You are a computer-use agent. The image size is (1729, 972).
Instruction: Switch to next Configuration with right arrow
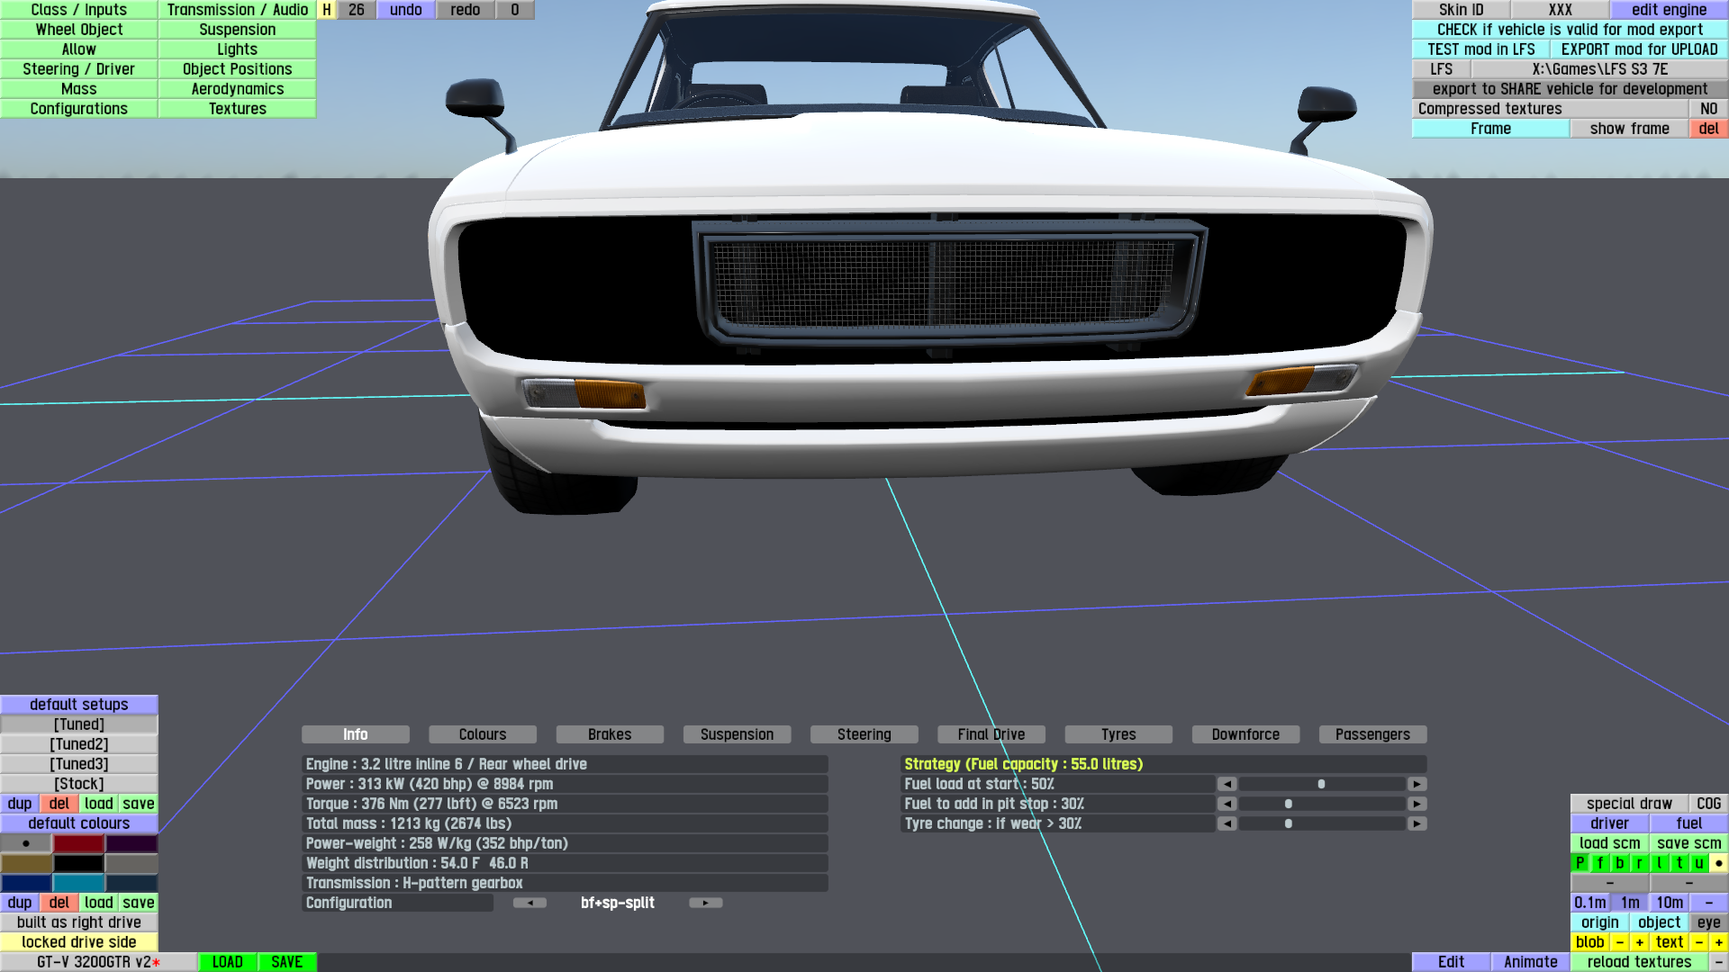point(706,903)
